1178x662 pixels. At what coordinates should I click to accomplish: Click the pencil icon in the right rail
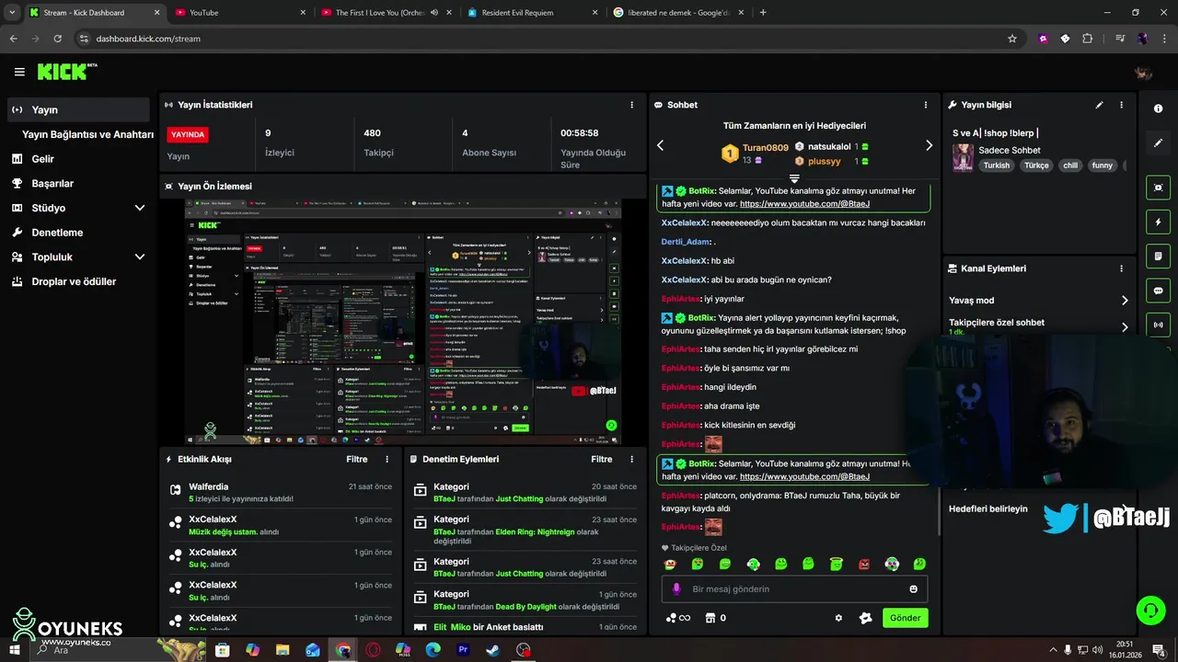[x=1158, y=143]
